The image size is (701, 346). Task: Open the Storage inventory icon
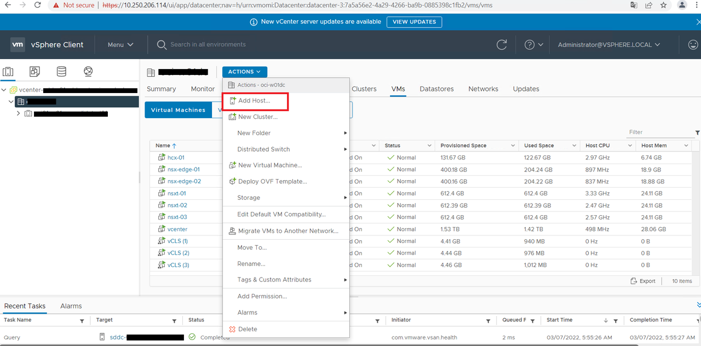[x=61, y=72]
